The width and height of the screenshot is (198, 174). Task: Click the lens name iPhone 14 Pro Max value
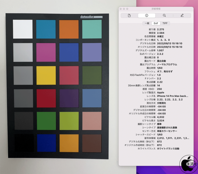click(173, 96)
